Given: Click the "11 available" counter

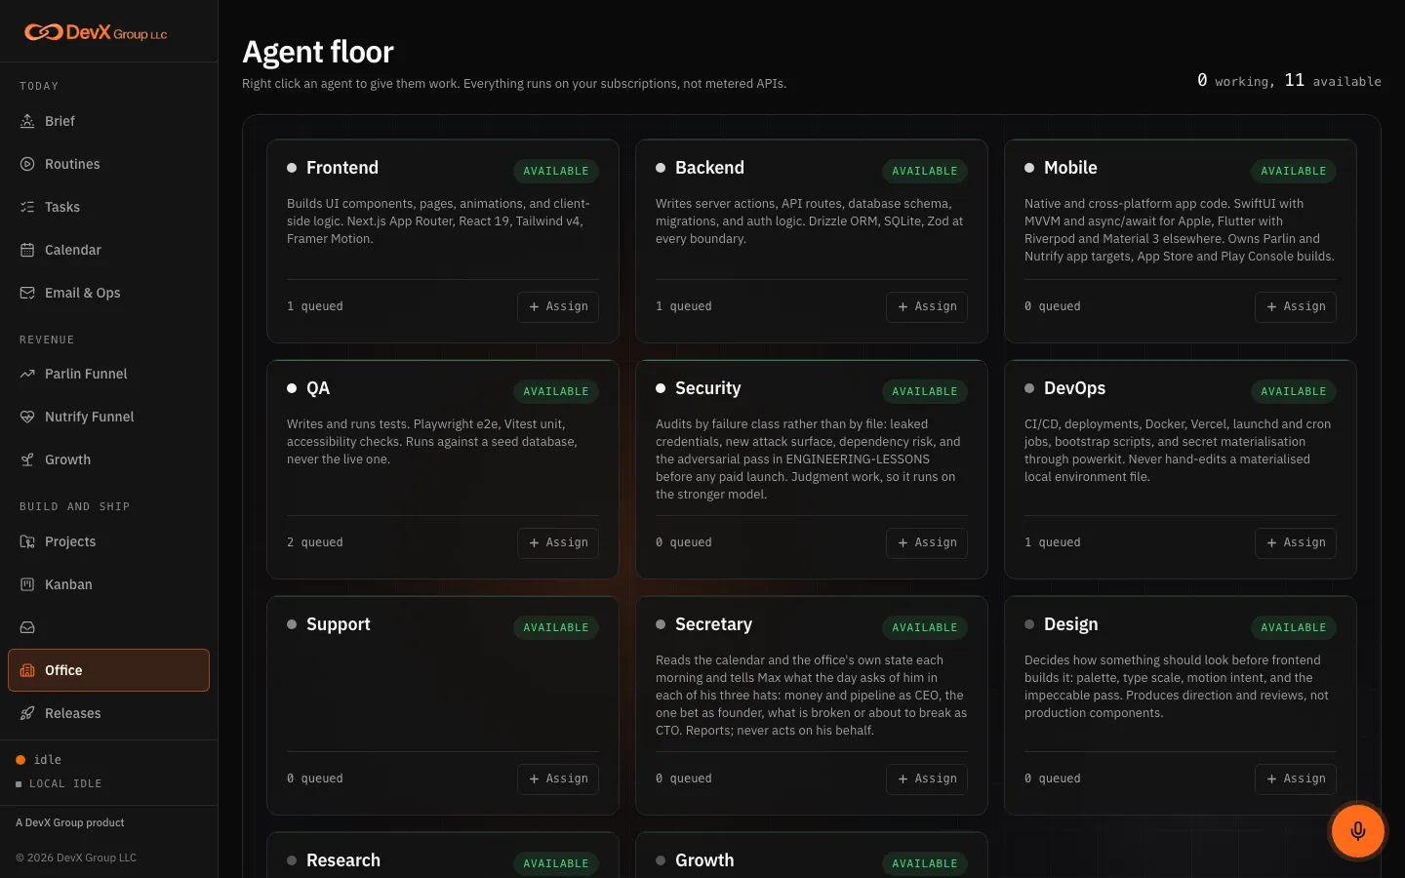Looking at the screenshot, I should click(x=1333, y=81).
